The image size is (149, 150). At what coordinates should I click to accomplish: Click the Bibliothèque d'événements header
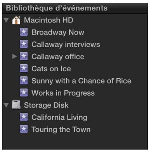[57, 8]
